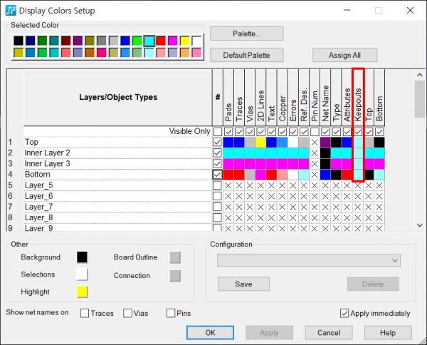Screen dimensions: 427x345
Task: Pick the Selections color swatch
Action: (x=83, y=274)
